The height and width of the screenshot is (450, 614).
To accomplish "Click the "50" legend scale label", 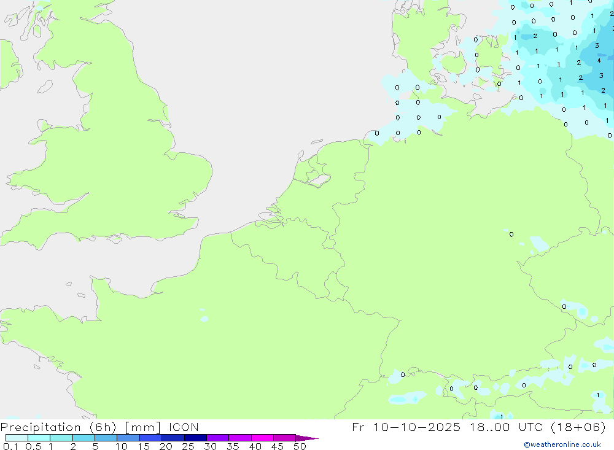I will (300, 446).
